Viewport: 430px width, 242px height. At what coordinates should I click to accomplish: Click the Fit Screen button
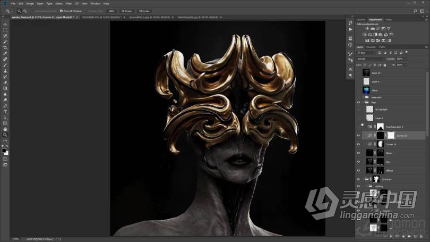click(x=126, y=11)
